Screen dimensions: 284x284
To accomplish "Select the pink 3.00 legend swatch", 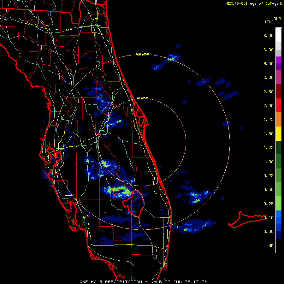I will [279, 77].
